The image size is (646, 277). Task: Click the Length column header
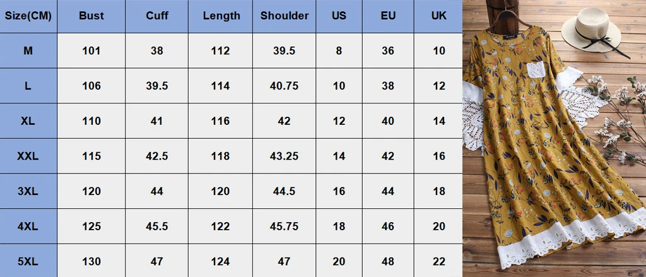pos(221,16)
